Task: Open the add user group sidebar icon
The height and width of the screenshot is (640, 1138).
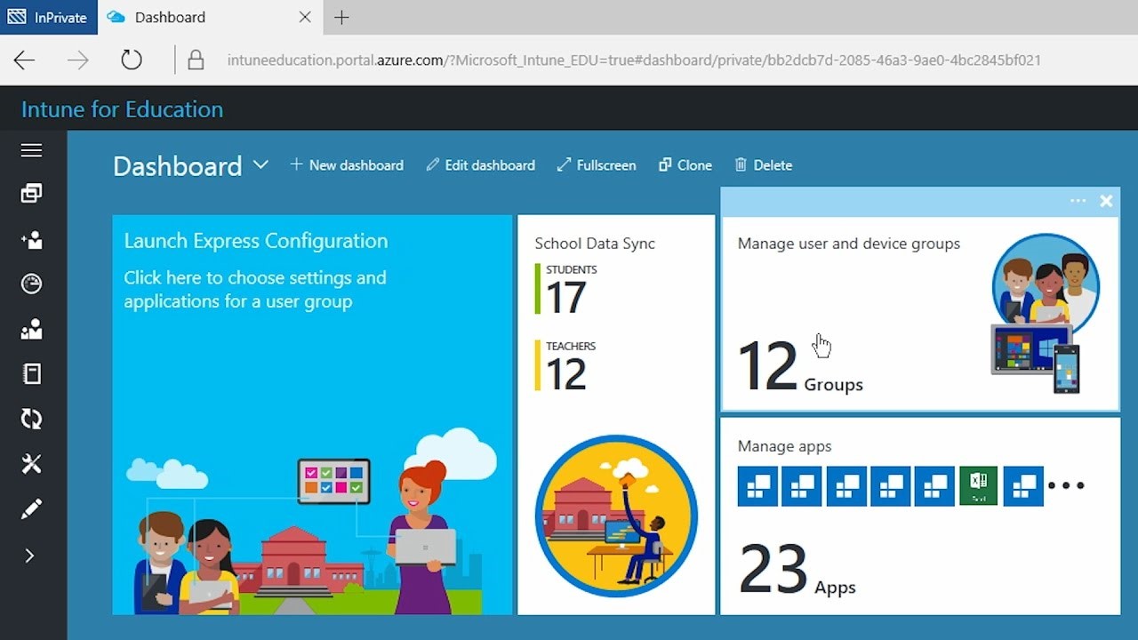Action: 31,239
